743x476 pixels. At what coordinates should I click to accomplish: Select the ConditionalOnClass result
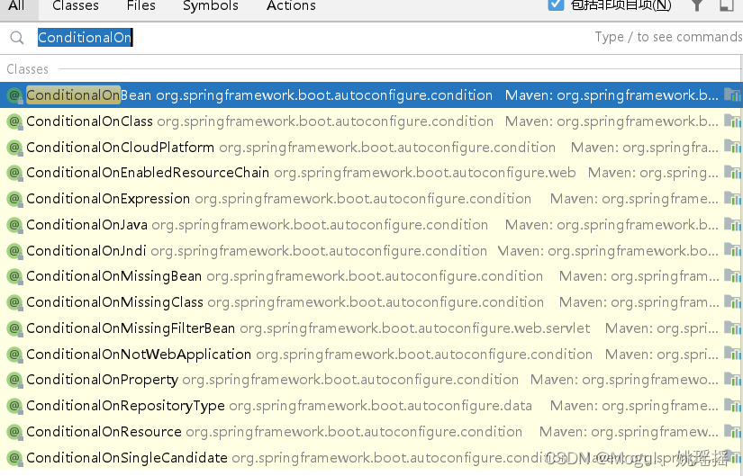pyautogui.click(x=371, y=121)
